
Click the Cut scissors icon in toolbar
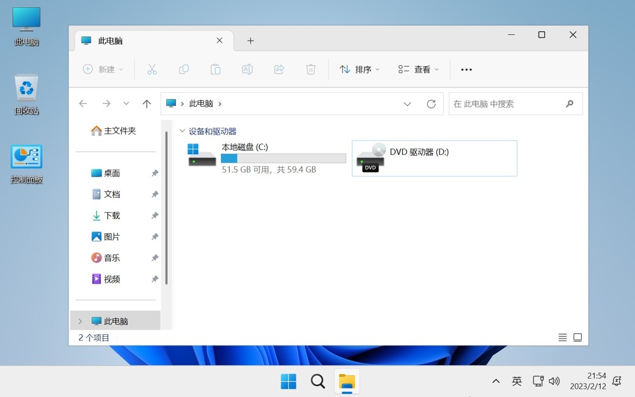152,69
